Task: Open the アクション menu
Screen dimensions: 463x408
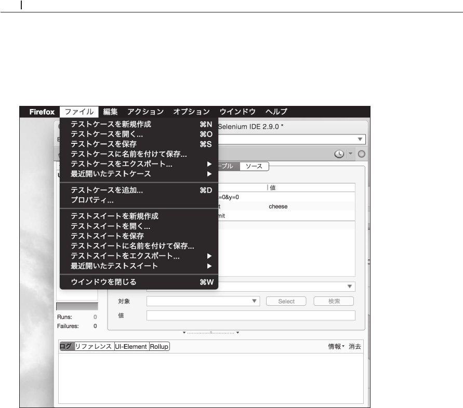Action: pyautogui.click(x=145, y=112)
